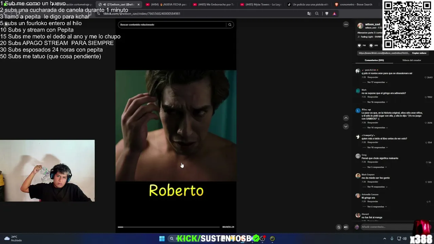434x244 pixels.
Task: Like the video using the heart icon
Action: click(359, 45)
